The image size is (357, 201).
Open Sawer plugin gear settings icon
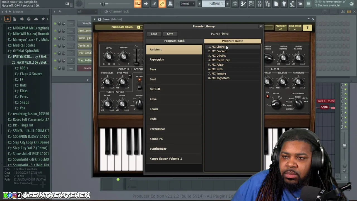[x=100, y=19]
